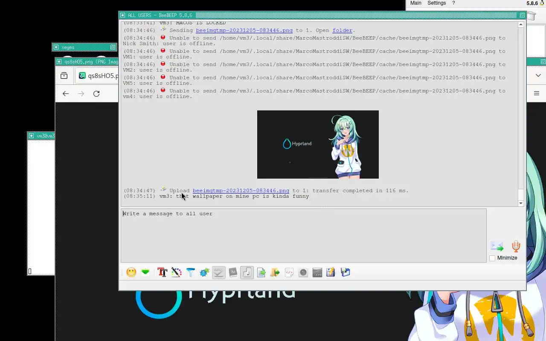Click back arrow in the browser window

66,93
